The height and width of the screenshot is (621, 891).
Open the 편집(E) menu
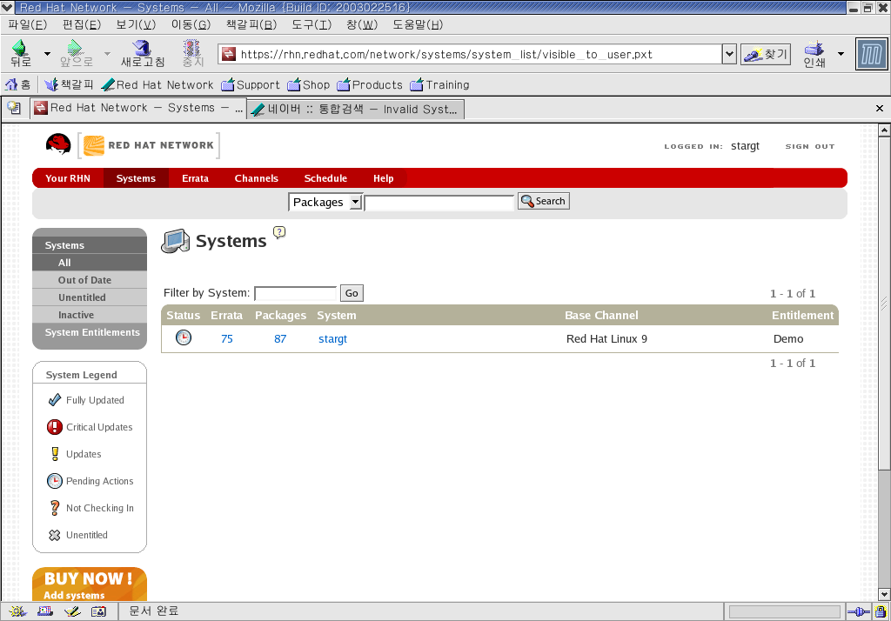(82, 24)
